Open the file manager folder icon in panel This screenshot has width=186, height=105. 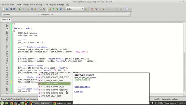23,103
